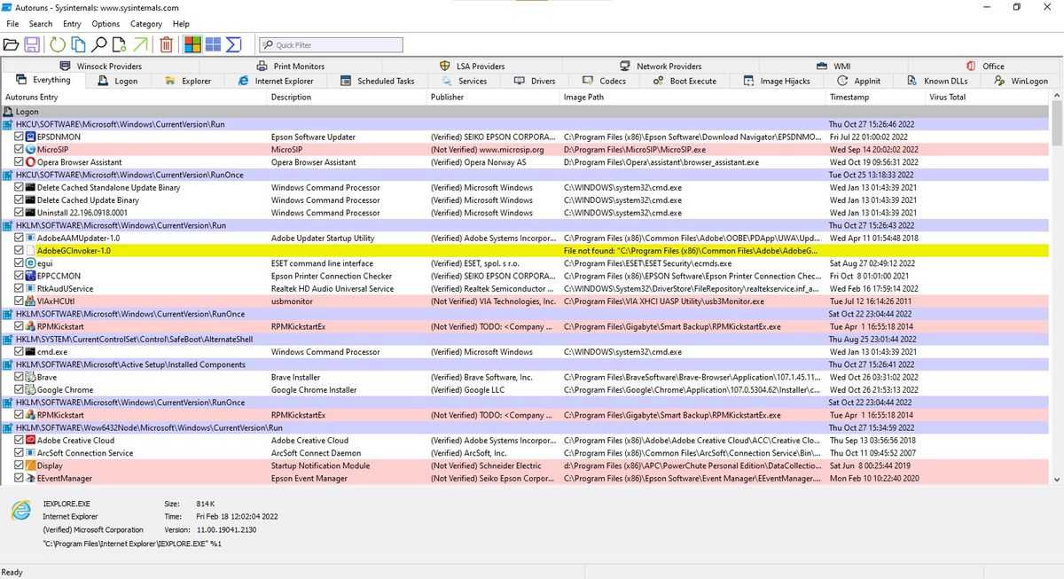Viewport: 1064px width, 579px height.
Task: Click the Refresh circular arrow icon
Action: point(58,44)
